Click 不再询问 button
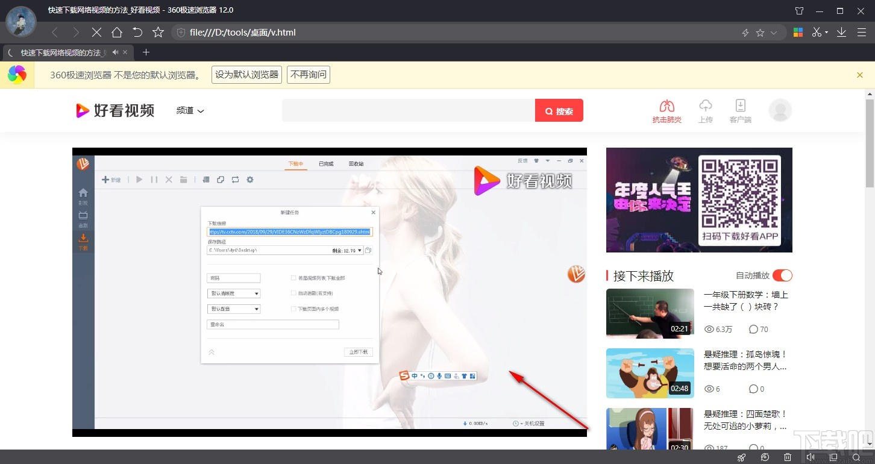This screenshot has height=464, width=875. pos(309,75)
